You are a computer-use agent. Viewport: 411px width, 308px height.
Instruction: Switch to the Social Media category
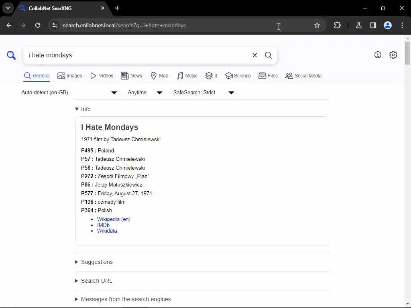point(303,76)
